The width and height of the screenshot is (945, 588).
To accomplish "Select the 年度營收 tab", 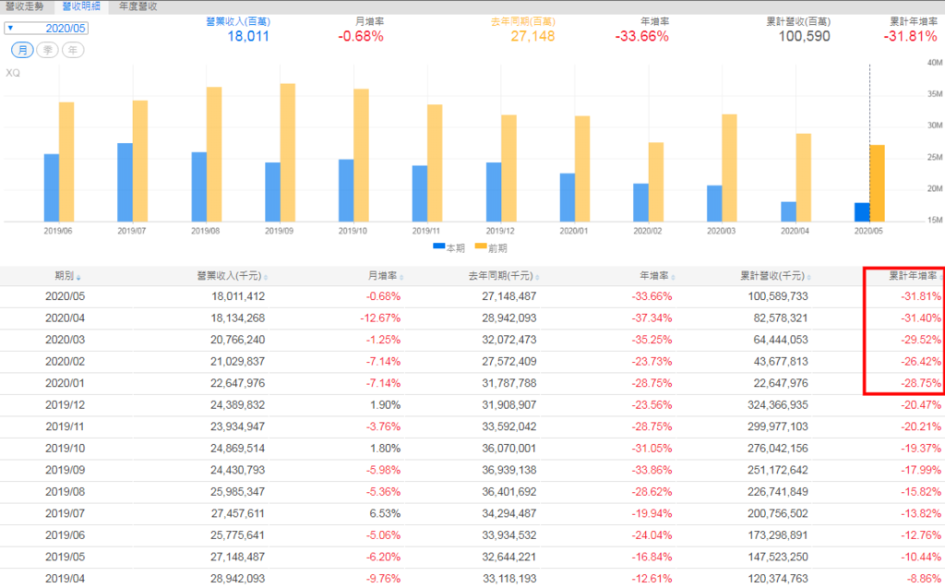I will 138,6.
